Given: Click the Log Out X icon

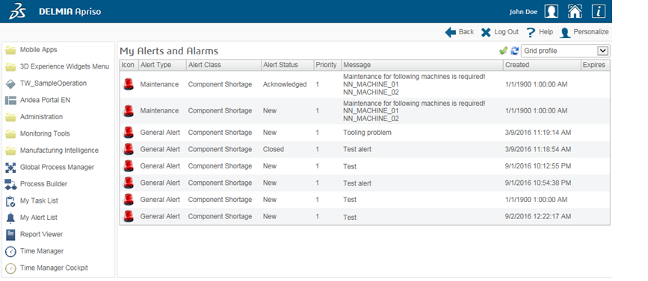Looking at the screenshot, I should (x=486, y=33).
